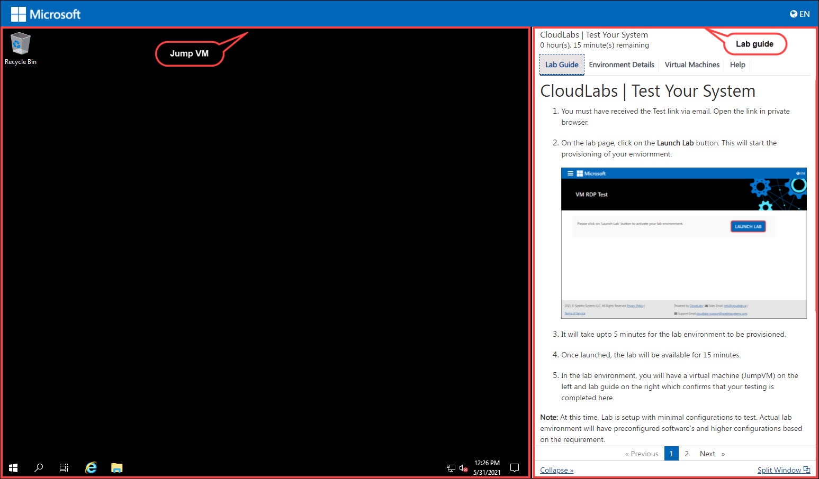Open Task View on the taskbar
Viewport: 819px width, 479px height.
64,468
